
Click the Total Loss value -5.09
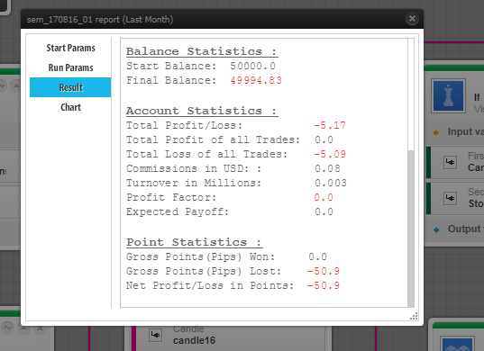[330, 154]
